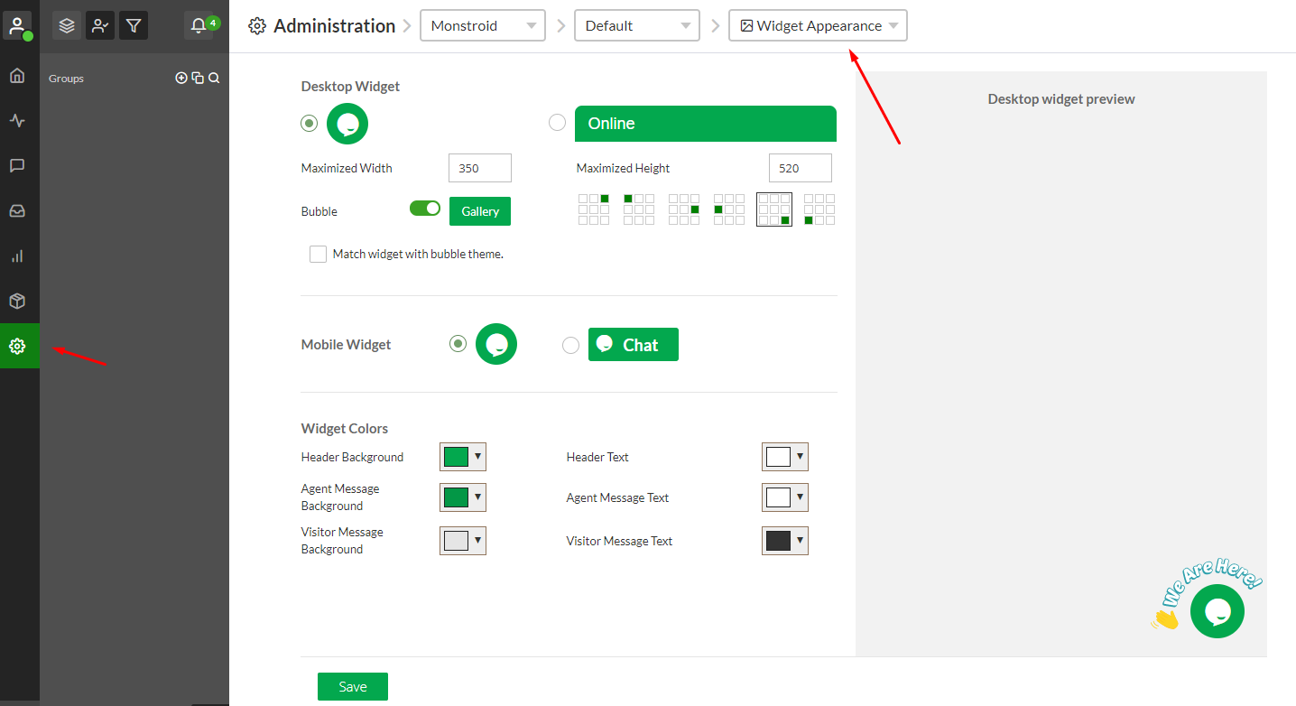Click the Gallery button
The width and height of the screenshot is (1296, 706).
[480, 211]
